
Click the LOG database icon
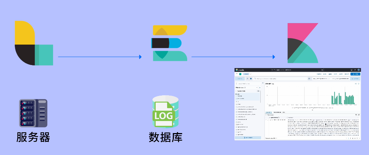tap(166, 111)
